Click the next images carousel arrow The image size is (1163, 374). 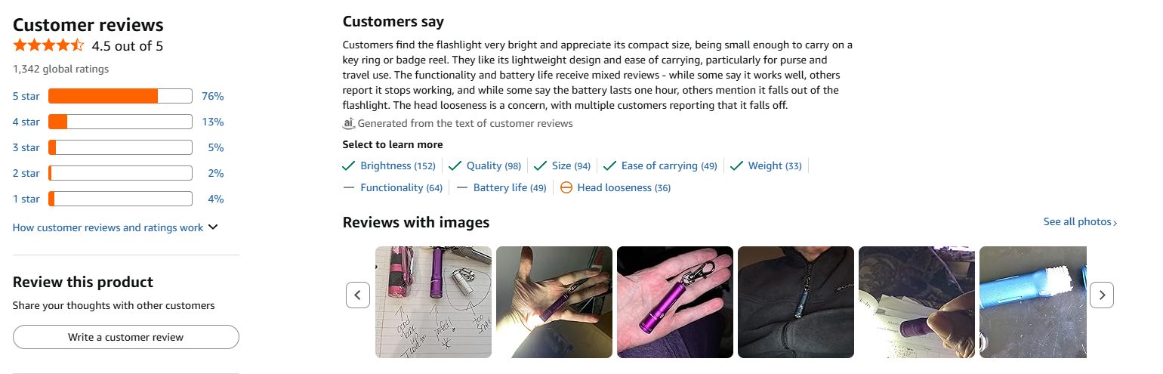click(1102, 295)
